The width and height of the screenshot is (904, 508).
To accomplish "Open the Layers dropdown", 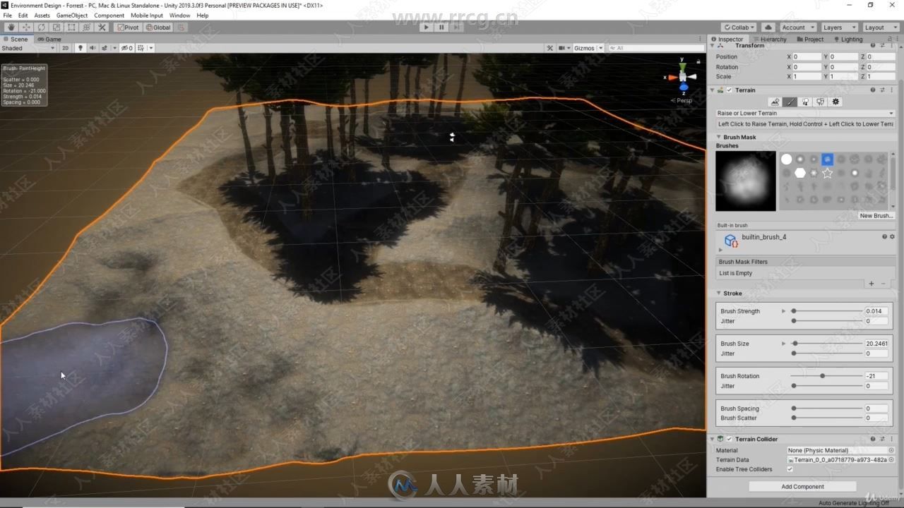I will click(x=838, y=28).
